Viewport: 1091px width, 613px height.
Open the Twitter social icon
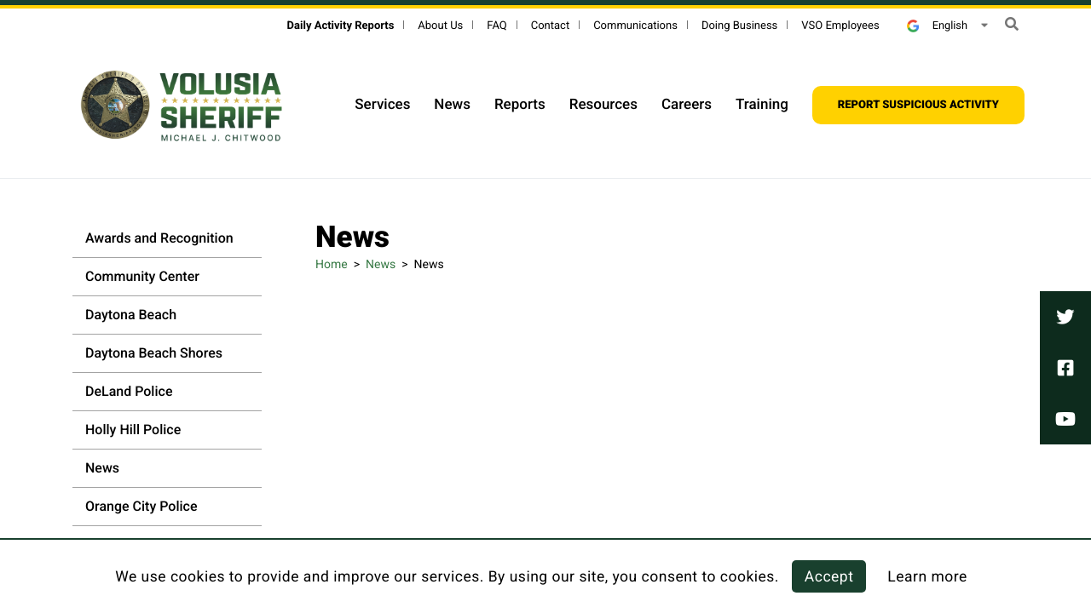tap(1065, 316)
